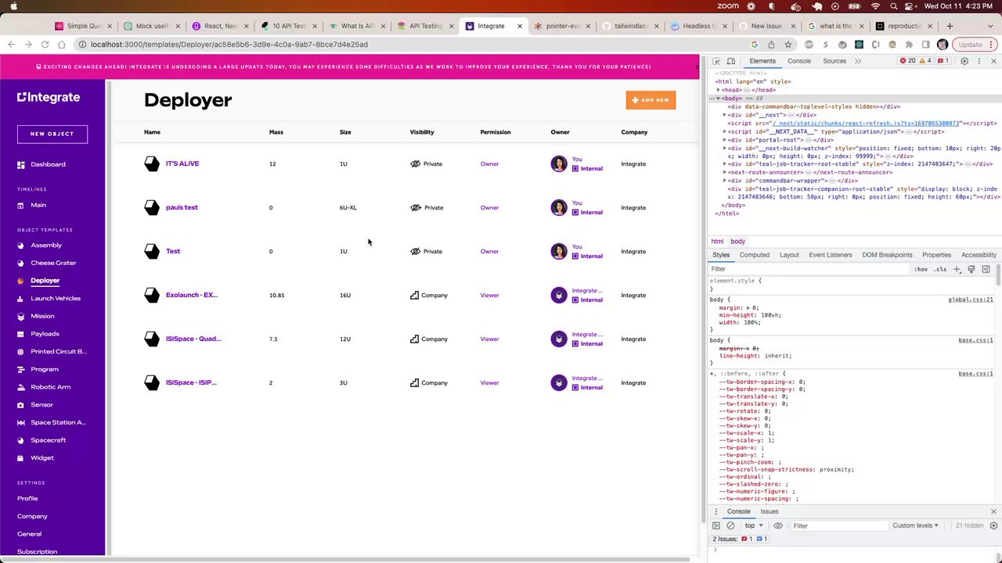Toggle :hov element state panel

(921, 269)
